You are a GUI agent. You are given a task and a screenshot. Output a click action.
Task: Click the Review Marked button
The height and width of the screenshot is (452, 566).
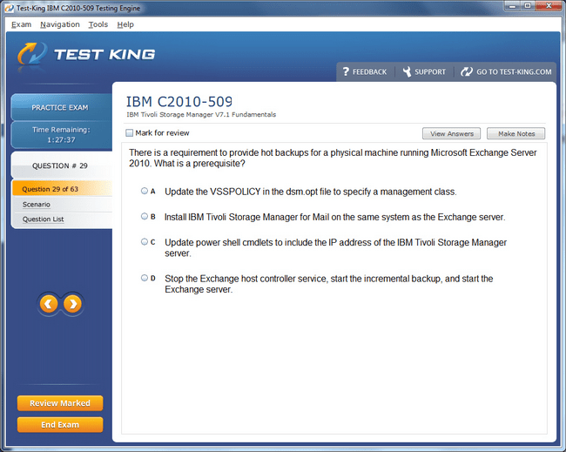pos(60,403)
